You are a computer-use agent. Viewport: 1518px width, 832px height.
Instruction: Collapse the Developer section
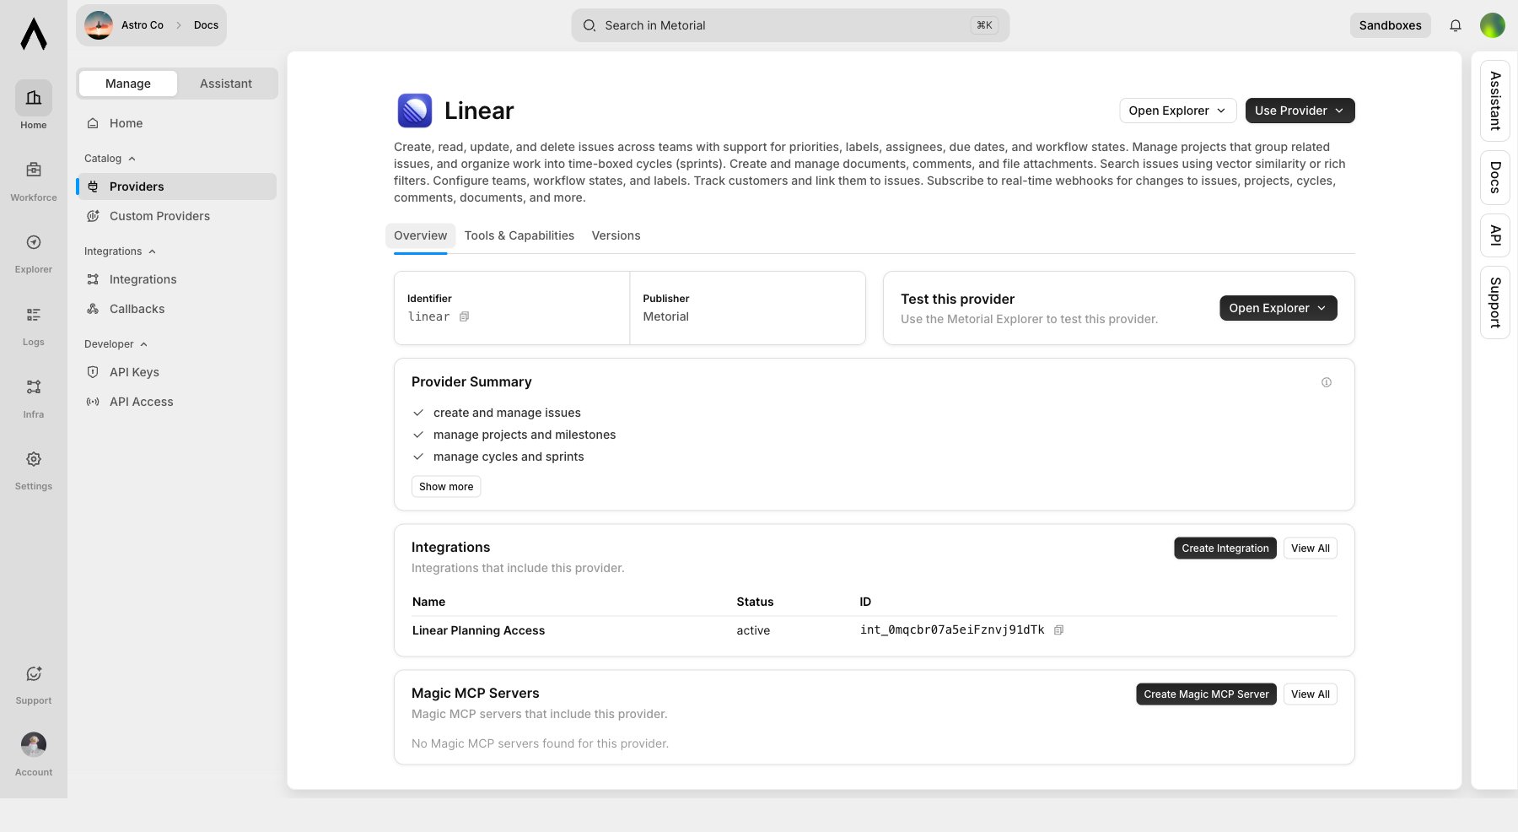pyautogui.click(x=116, y=344)
